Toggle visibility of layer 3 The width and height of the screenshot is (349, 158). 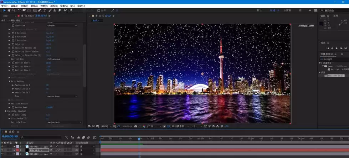(x=2, y=154)
